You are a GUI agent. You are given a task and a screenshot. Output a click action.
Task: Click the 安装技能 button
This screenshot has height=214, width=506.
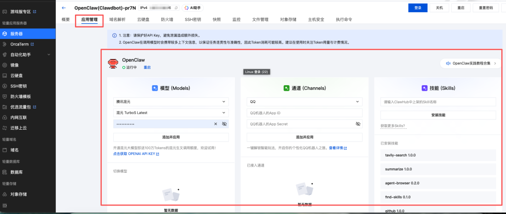[x=438, y=115]
